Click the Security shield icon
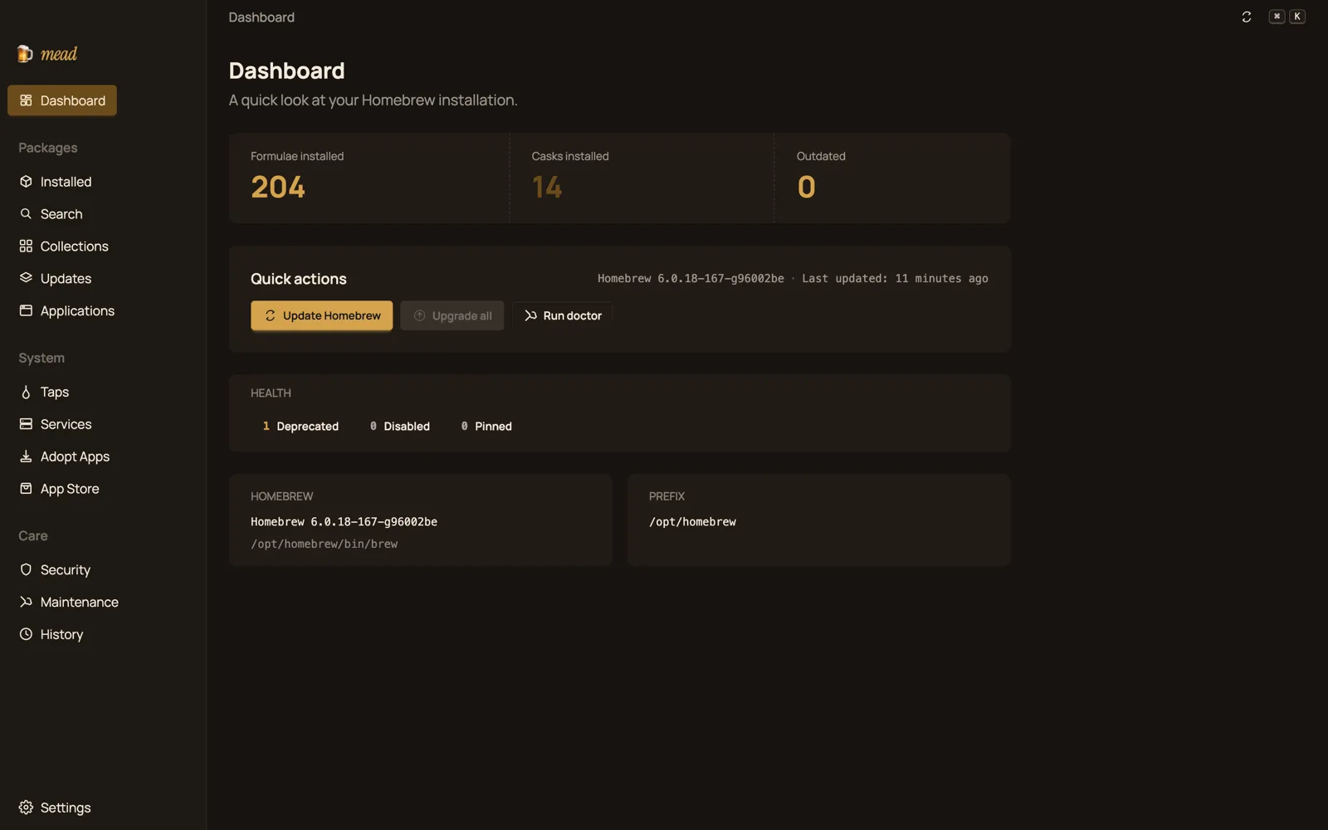Screen dimensions: 1328x830 26,570
